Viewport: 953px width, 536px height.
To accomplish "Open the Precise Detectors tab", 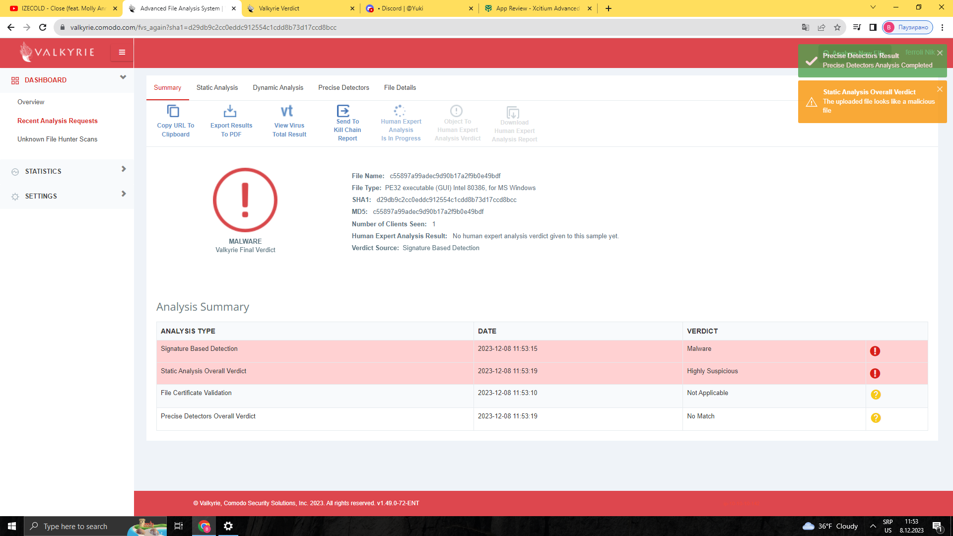I will pos(343,88).
